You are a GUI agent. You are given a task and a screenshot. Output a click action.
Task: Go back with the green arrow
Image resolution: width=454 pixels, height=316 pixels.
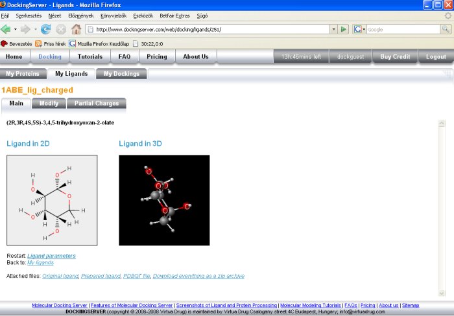[x=5, y=29]
